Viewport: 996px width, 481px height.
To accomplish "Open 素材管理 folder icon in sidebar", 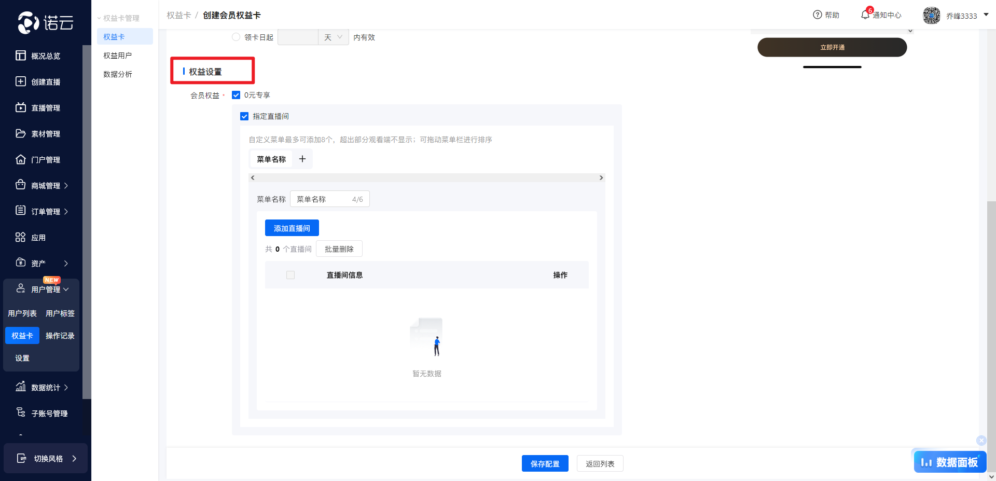I will coord(21,133).
